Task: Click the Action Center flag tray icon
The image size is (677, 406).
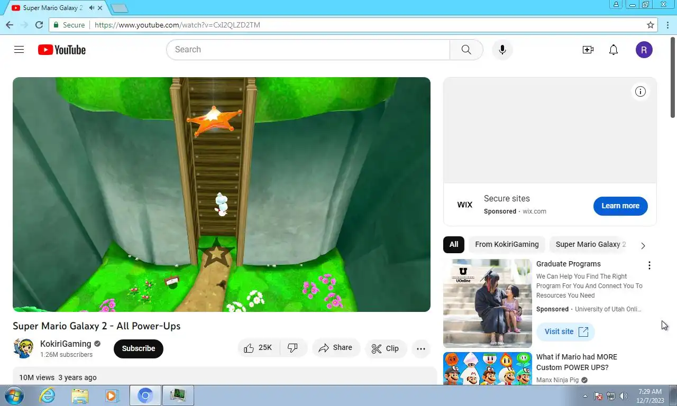Action: (598, 395)
